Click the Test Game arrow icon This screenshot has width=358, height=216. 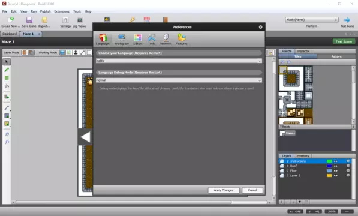[347, 20]
